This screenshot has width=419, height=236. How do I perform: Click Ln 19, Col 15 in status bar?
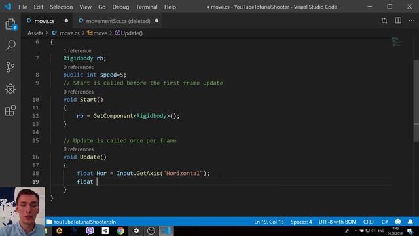click(269, 222)
